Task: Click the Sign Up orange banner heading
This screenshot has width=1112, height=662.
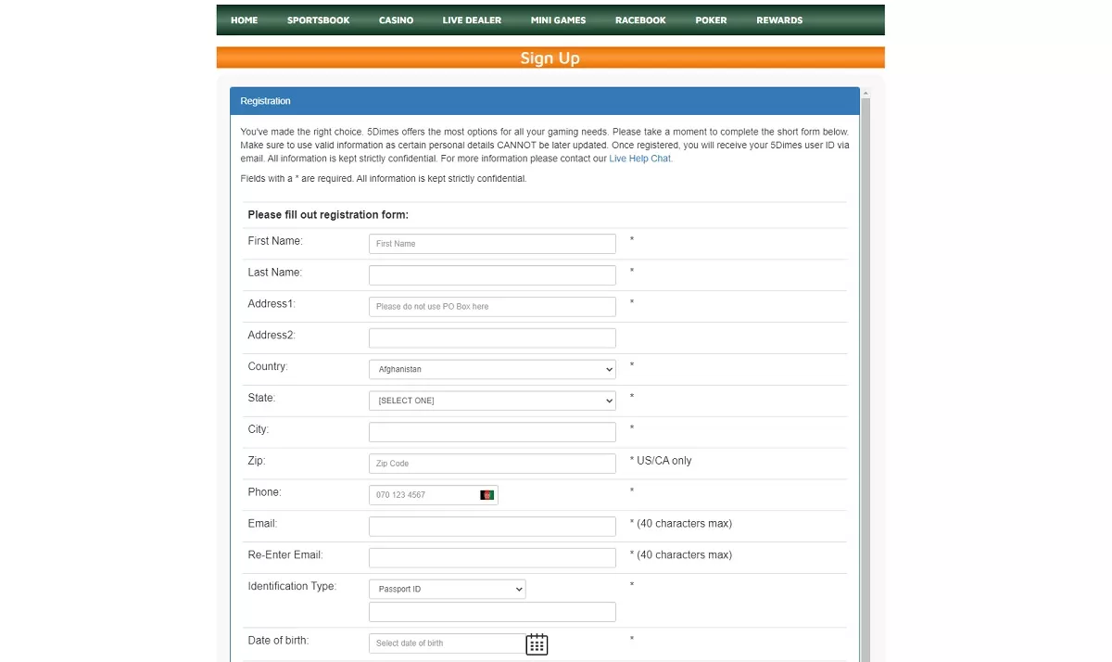Action: (550, 57)
